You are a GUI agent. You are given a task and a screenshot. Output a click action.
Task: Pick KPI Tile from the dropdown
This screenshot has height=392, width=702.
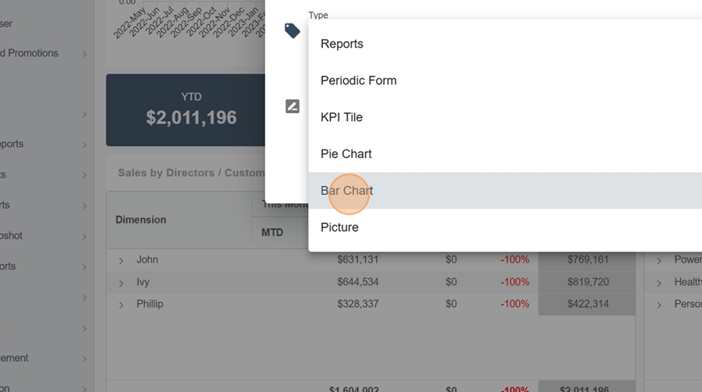coord(341,117)
